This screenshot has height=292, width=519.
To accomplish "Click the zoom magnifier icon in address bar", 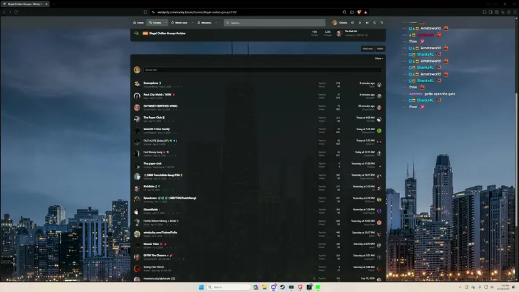I will tap(344, 12).
